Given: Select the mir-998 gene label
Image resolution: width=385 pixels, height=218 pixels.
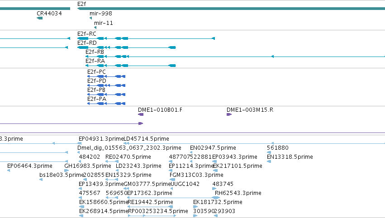Looking at the screenshot, I should click(101, 14).
